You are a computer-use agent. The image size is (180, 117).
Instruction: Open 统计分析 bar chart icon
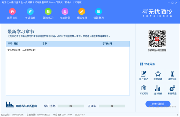[x=158, y=88]
